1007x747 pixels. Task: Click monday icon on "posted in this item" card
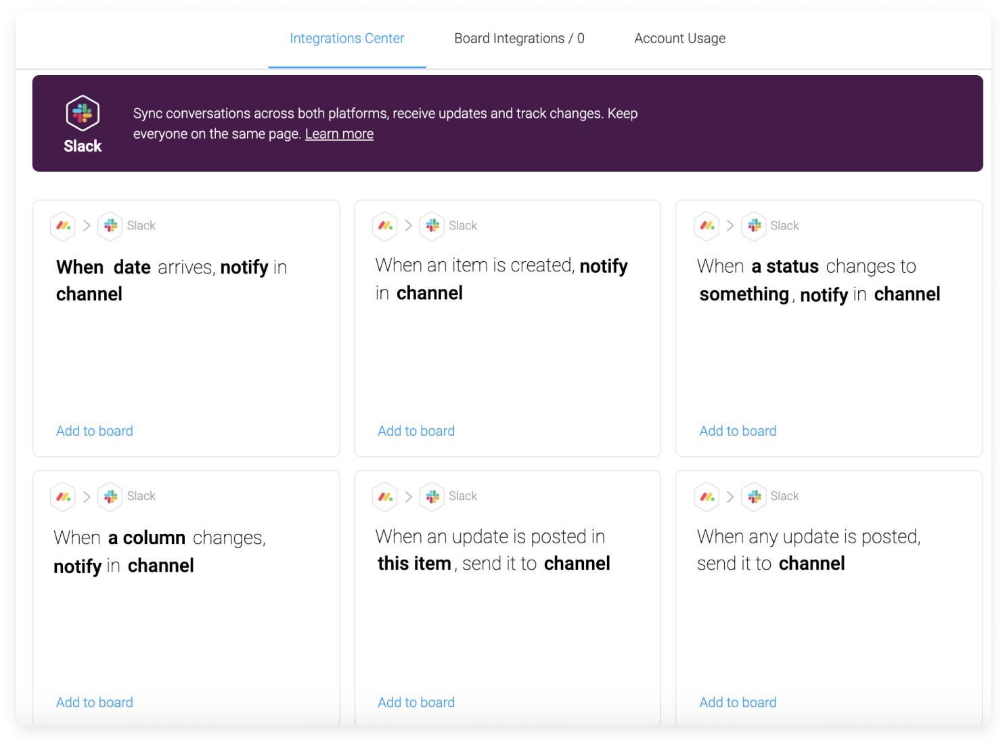click(x=385, y=496)
